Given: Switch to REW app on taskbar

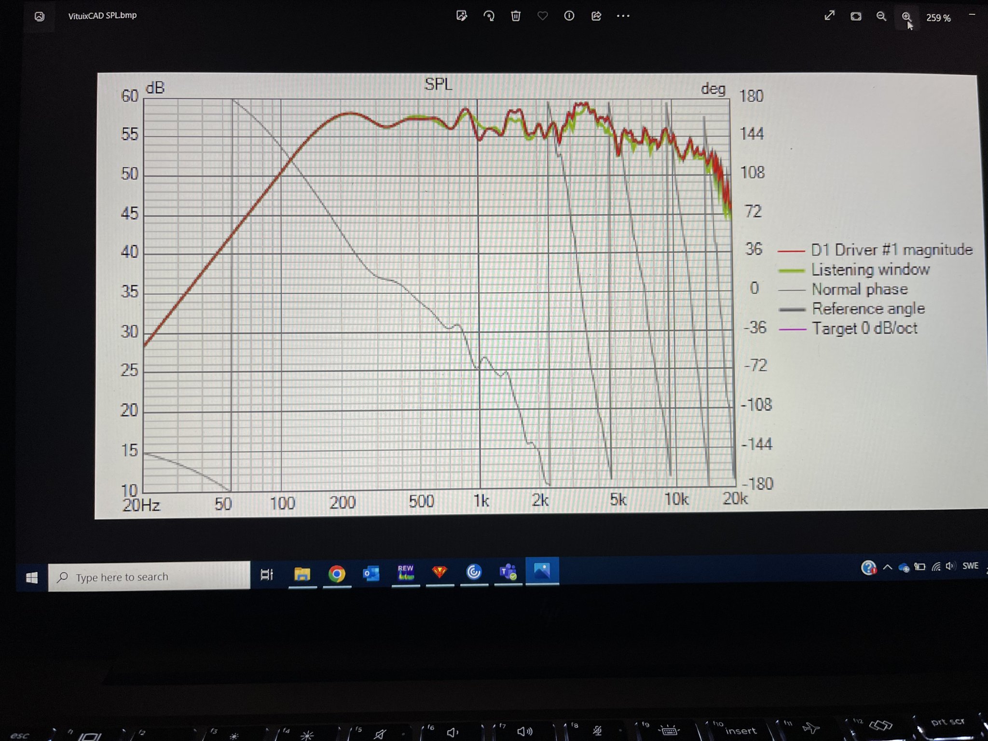Looking at the screenshot, I should pos(406,572).
